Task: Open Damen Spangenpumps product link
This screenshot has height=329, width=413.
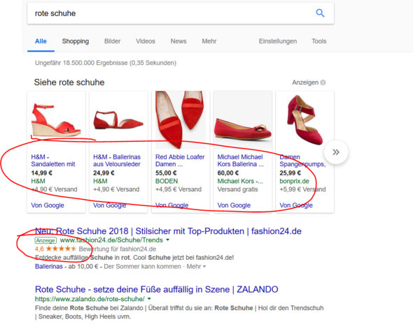Action: pyautogui.click(x=302, y=161)
